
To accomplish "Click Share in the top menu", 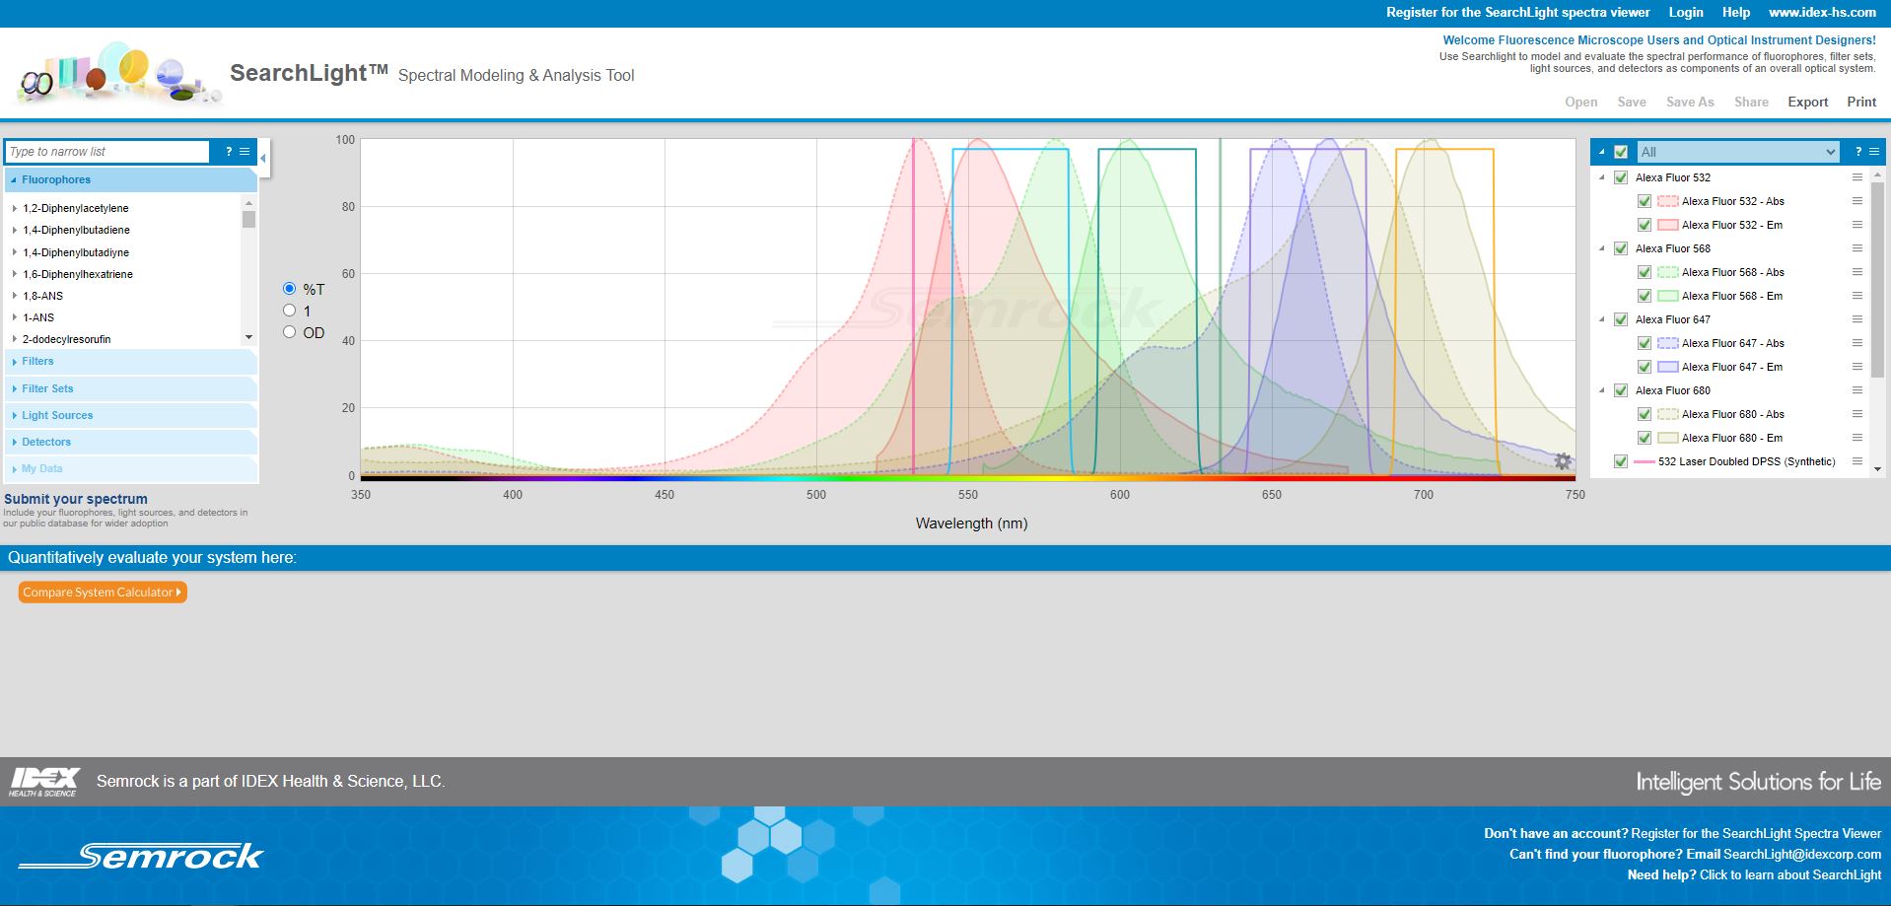I will pos(1751,102).
